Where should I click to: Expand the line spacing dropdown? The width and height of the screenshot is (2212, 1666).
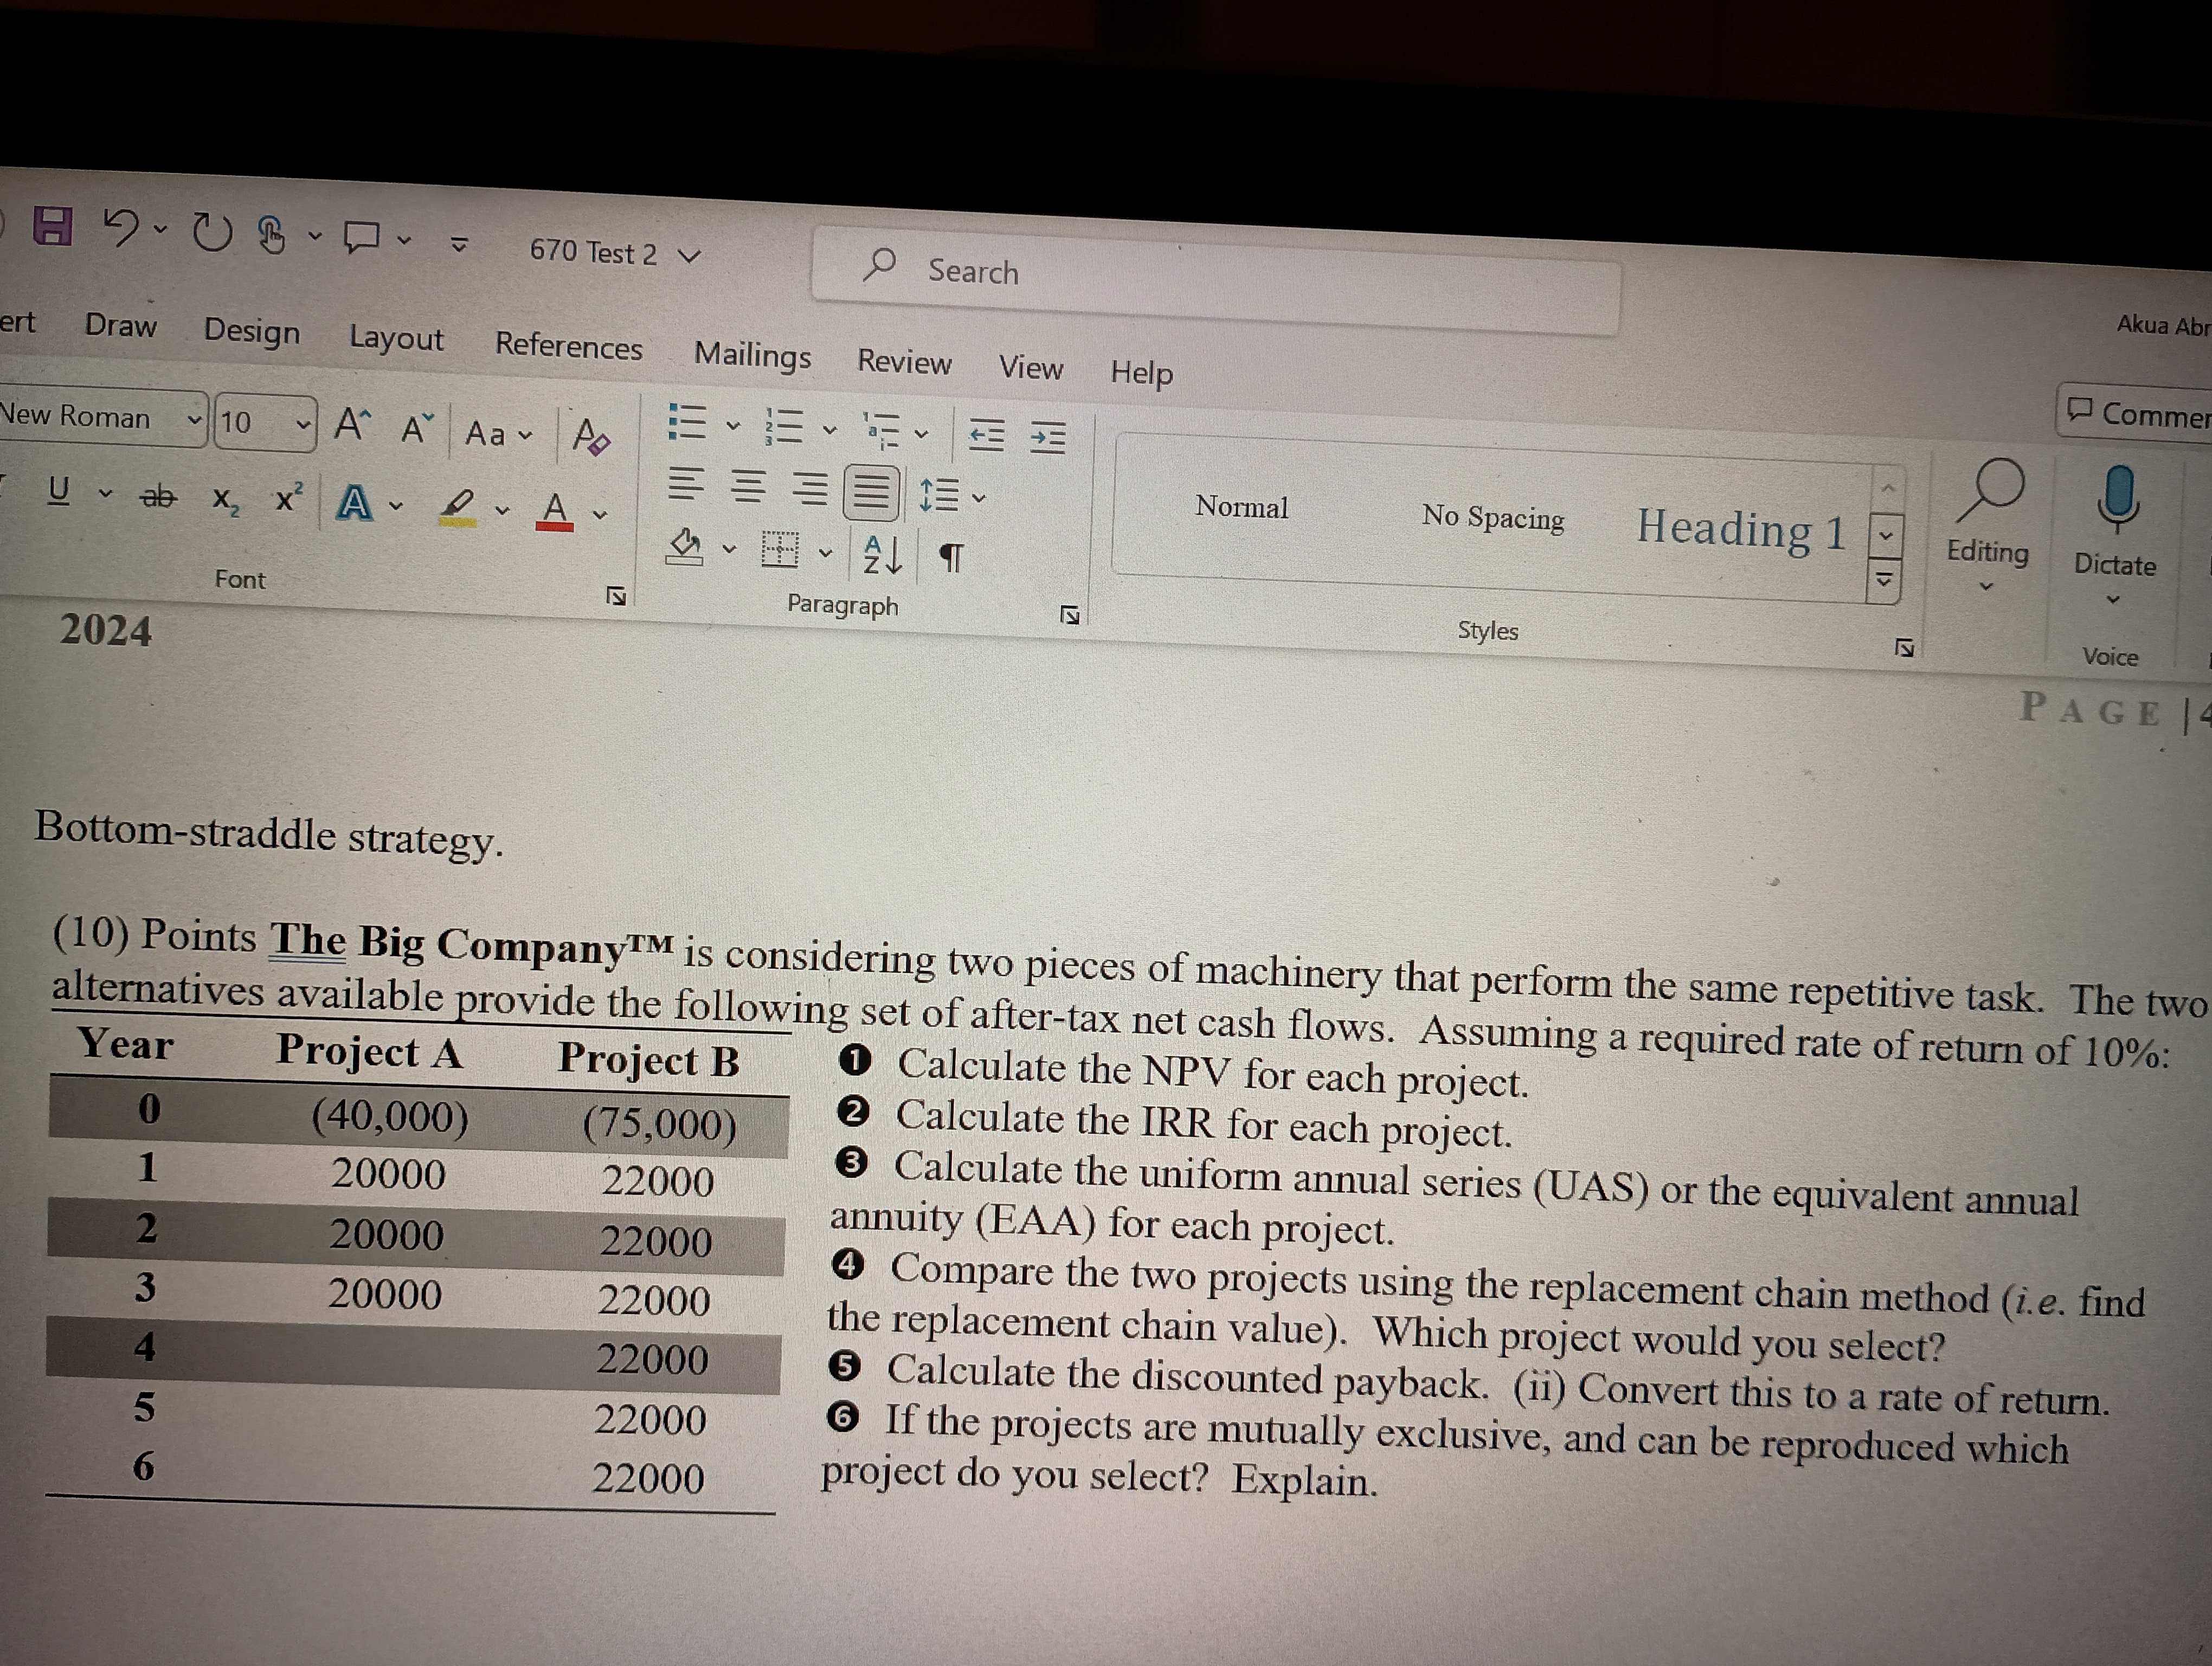978,497
